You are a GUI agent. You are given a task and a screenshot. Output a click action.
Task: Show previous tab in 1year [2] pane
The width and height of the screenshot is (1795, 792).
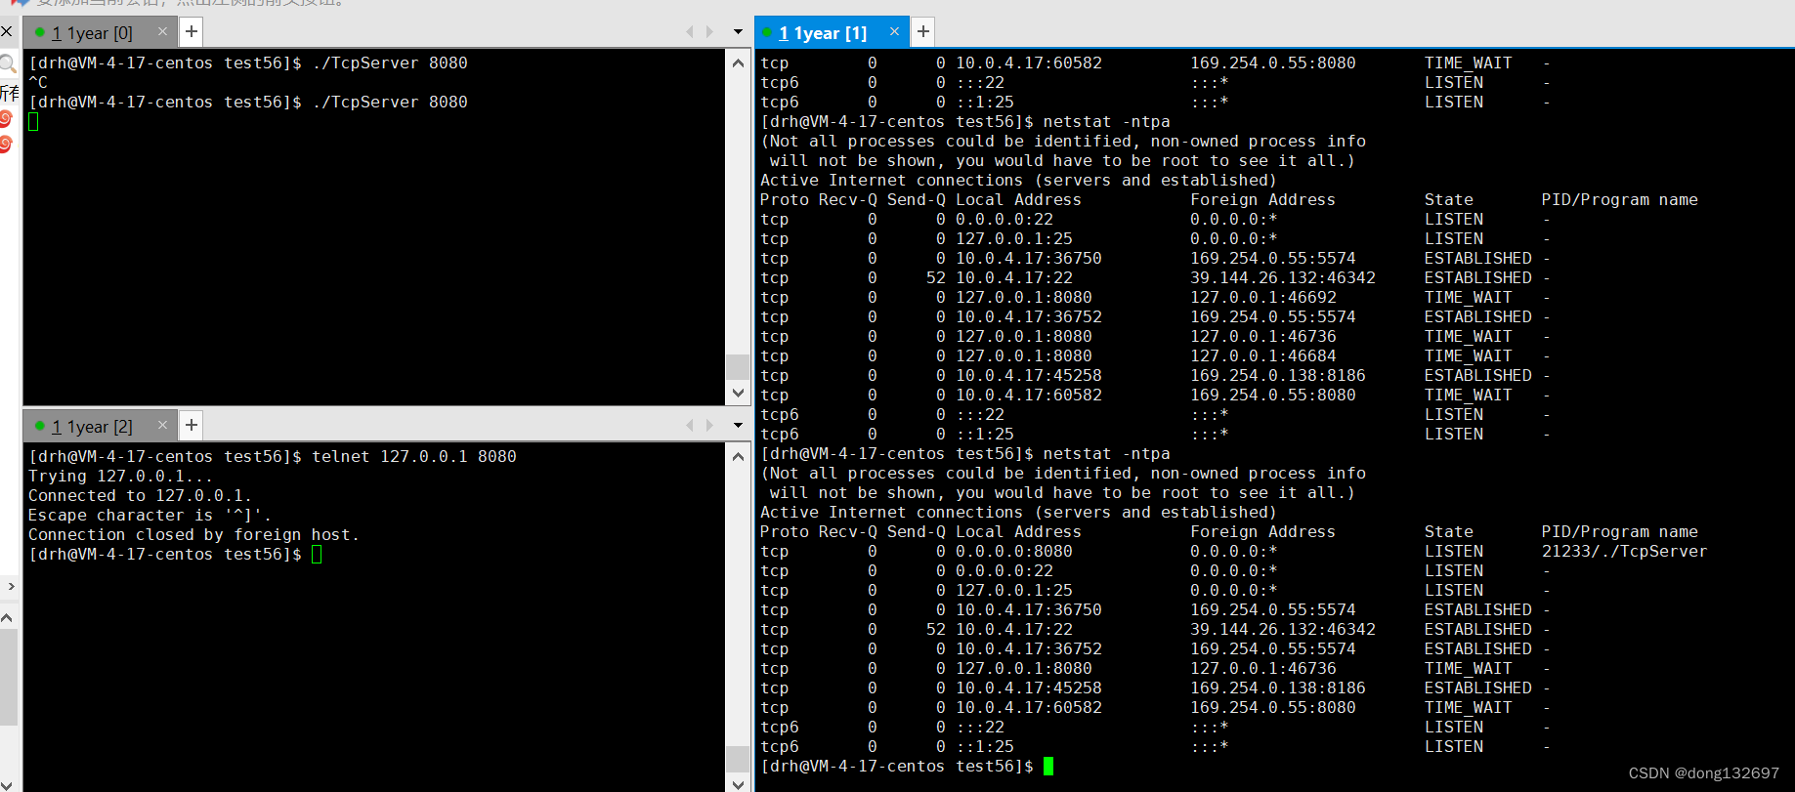[x=690, y=425]
